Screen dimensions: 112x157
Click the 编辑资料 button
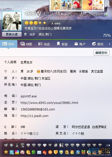(101, 53)
